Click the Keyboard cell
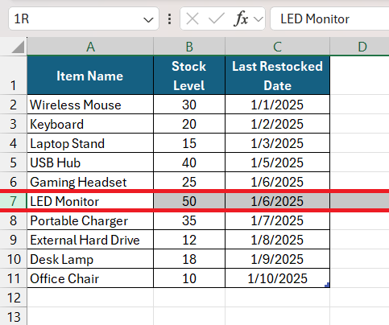The image size is (389, 325). pyautogui.click(x=90, y=124)
